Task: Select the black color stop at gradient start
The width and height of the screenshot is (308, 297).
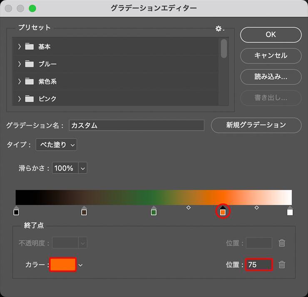Action: [16, 212]
